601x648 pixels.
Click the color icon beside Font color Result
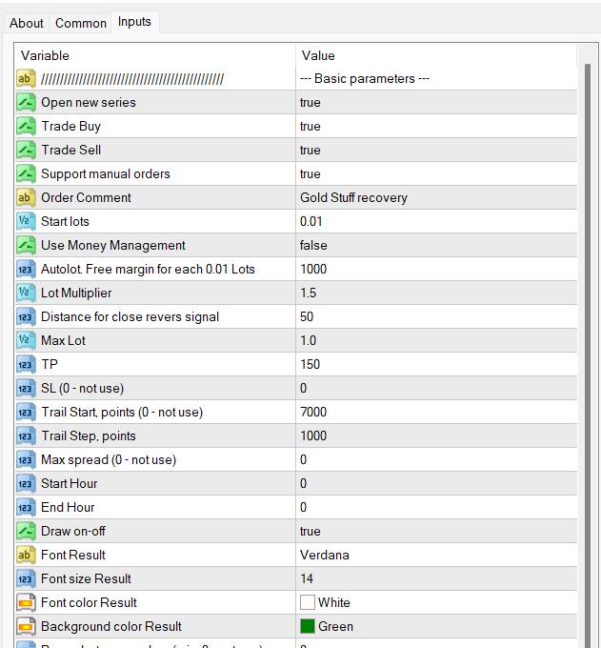point(26,602)
